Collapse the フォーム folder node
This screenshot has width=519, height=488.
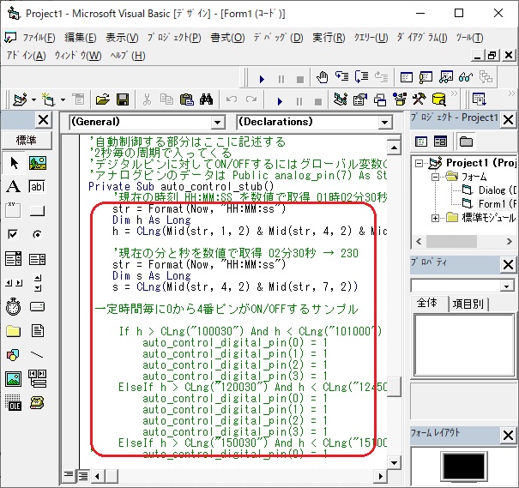pos(436,177)
